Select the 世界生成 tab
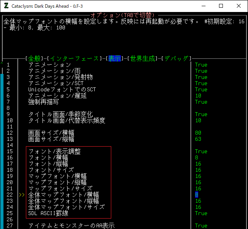 click(143, 58)
